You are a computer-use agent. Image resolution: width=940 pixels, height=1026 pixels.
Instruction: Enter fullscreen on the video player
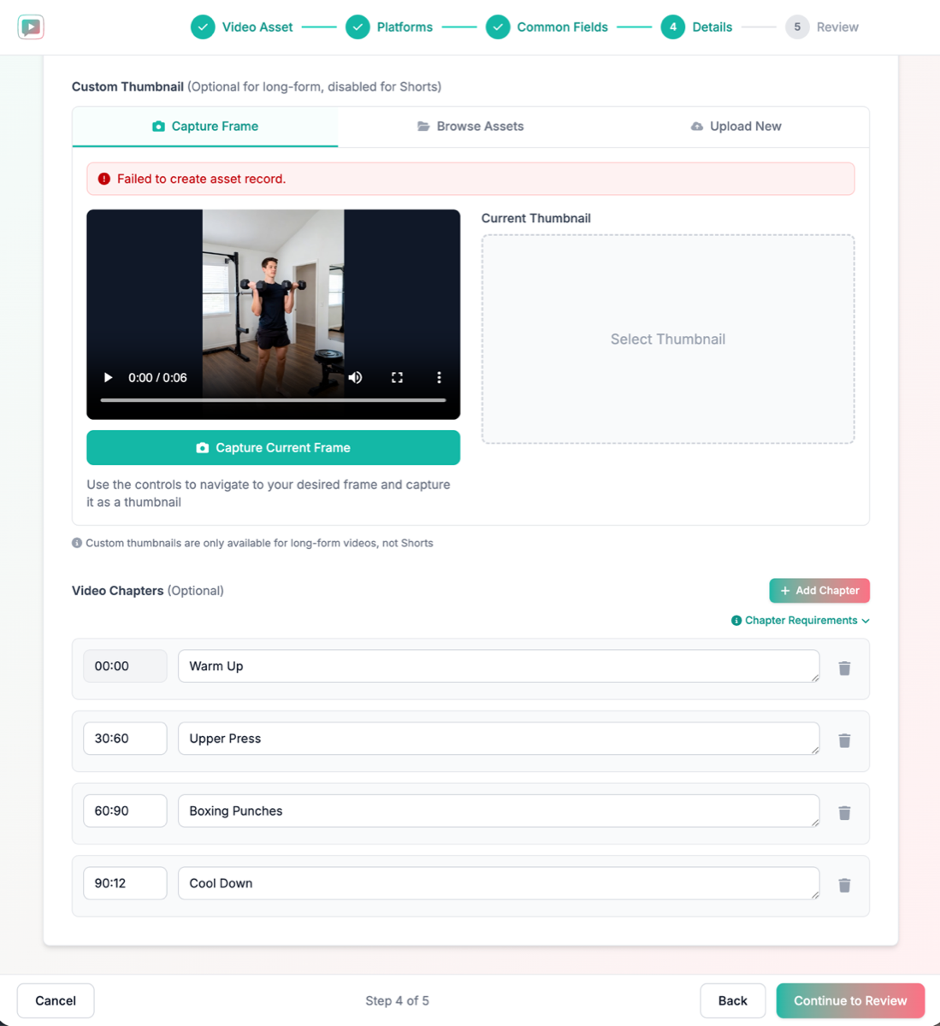397,377
